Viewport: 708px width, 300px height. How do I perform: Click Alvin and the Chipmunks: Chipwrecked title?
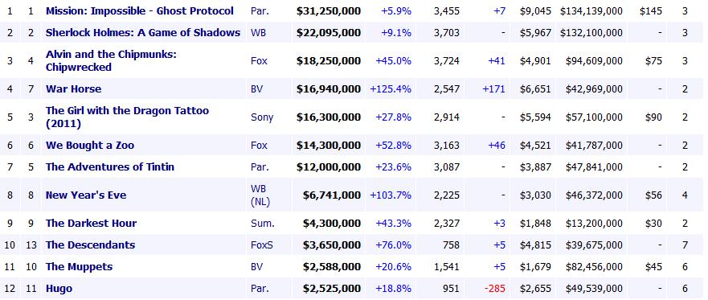(111, 60)
